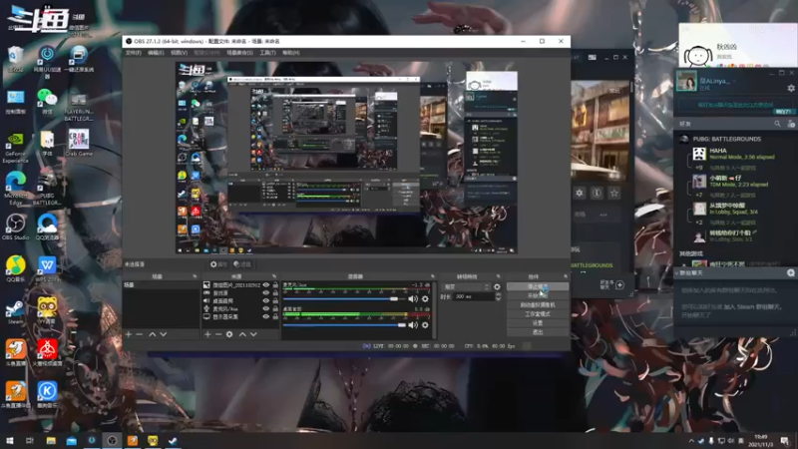Pop out the sources dock panel
Image resolution: width=798 pixels, height=449 pixels.
click(274, 276)
